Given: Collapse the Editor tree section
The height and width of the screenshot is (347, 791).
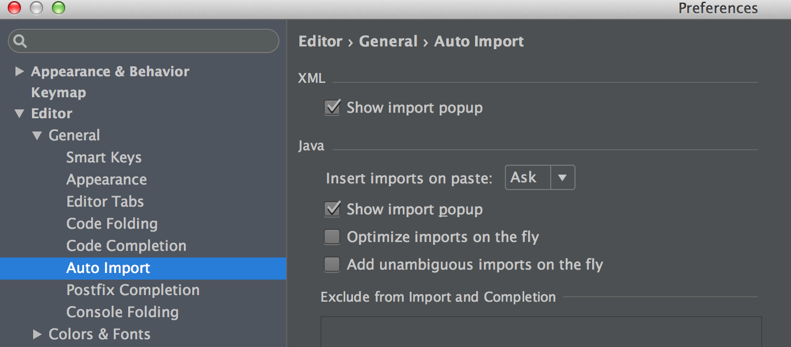Looking at the screenshot, I should pyautogui.click(x=19, y=114).
